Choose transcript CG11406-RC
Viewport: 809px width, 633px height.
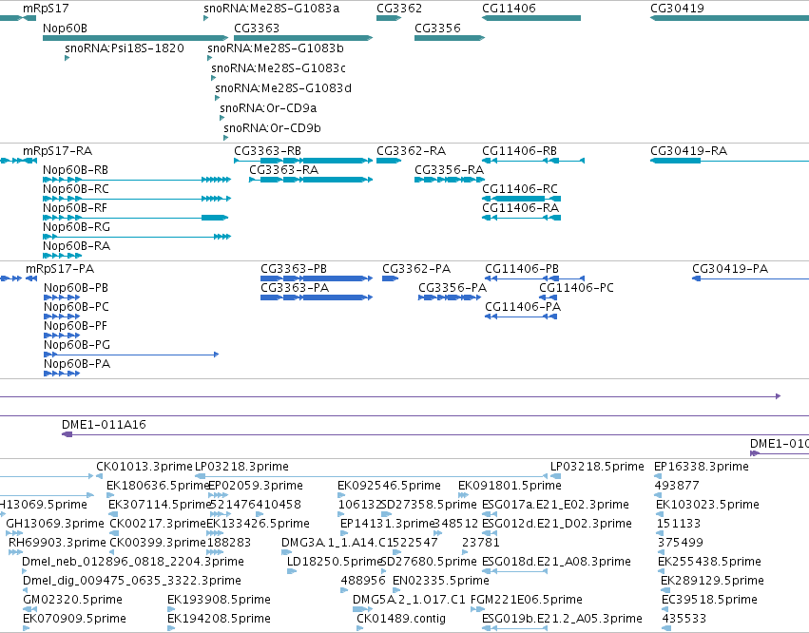pos(520,189)
